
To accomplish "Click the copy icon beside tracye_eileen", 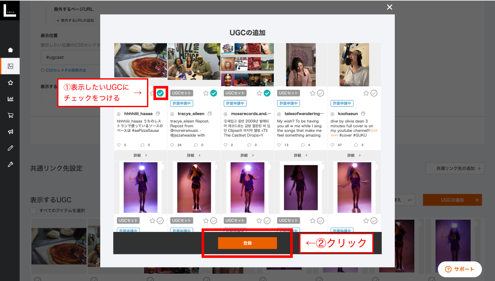I will (x=210, y=114).
